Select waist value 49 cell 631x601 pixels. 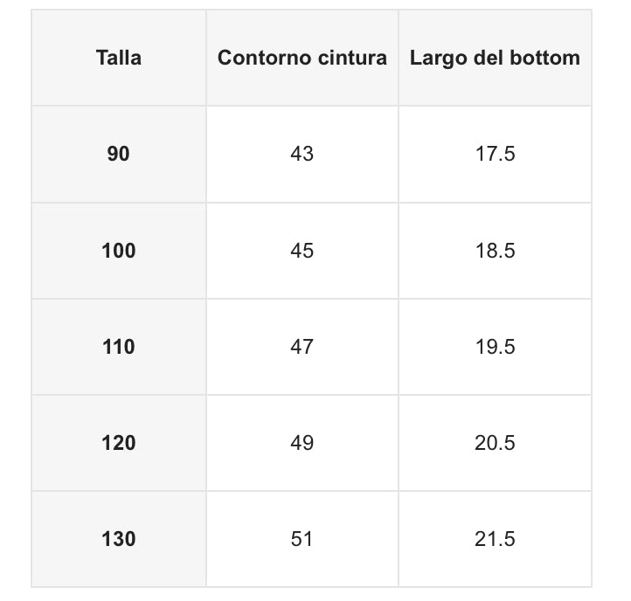302,443
